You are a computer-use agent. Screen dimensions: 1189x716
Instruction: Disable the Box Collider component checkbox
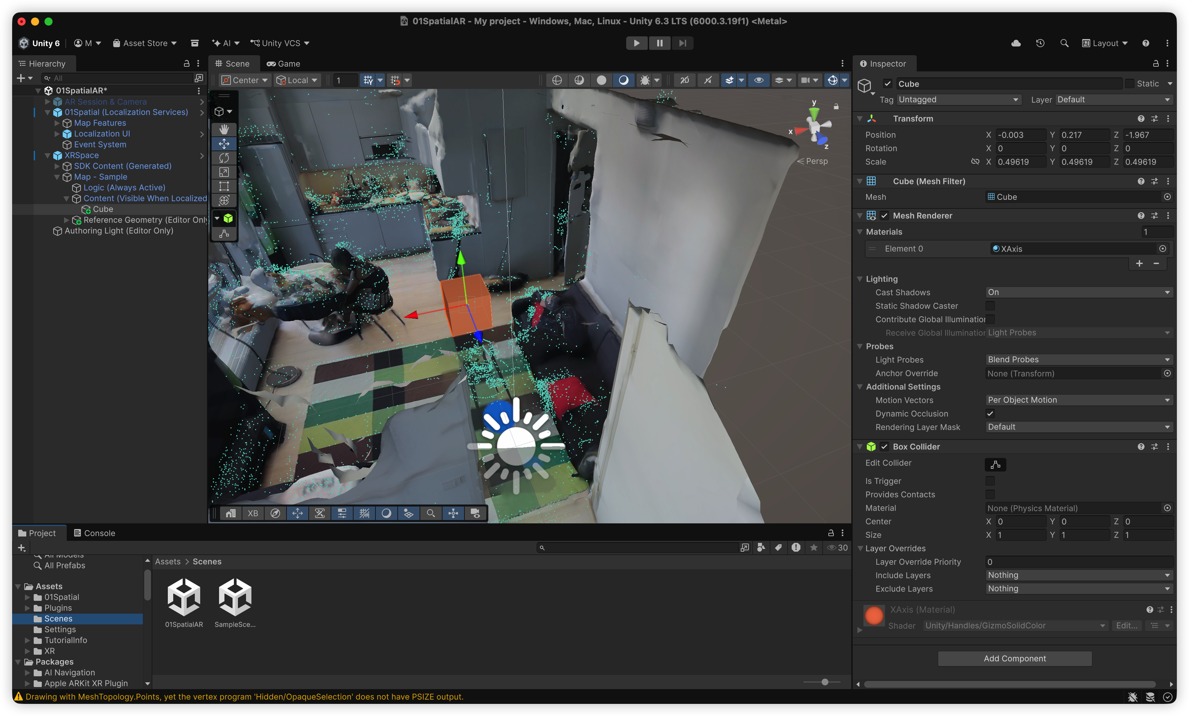point(884,447)
